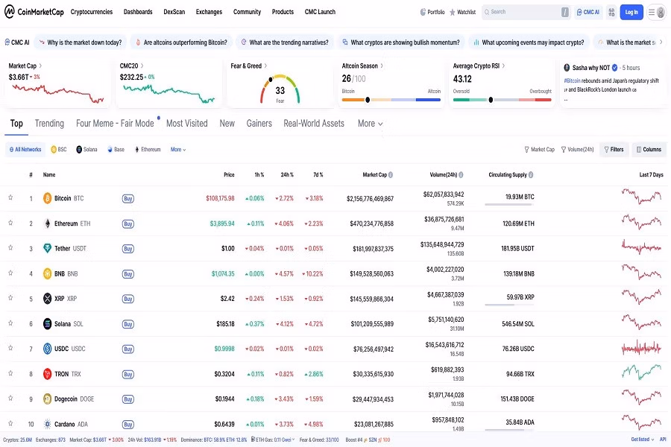The height and width of the screenshot is (447, 671).
Task: Open the hamburger menu icon near the avatar
Action: [x=652, y=12]
